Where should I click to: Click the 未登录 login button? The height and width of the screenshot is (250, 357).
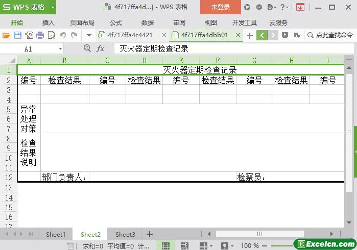pyautogui.click(x=221, y=7)
